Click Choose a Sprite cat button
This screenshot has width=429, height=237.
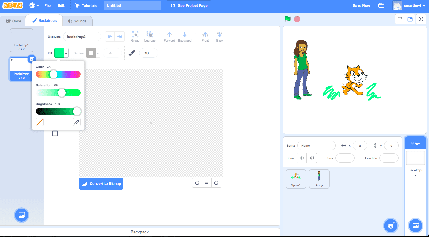click(x=391, y=226)
